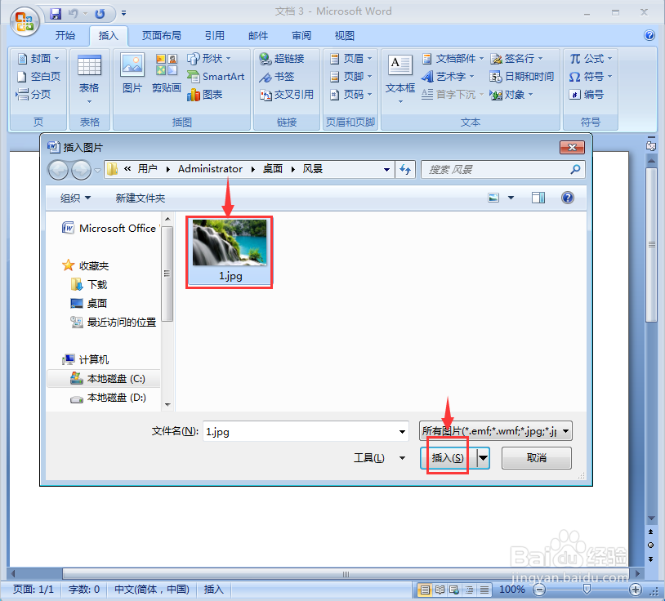
Task: Switch to References (引用) tab
Action: point(215,36)
